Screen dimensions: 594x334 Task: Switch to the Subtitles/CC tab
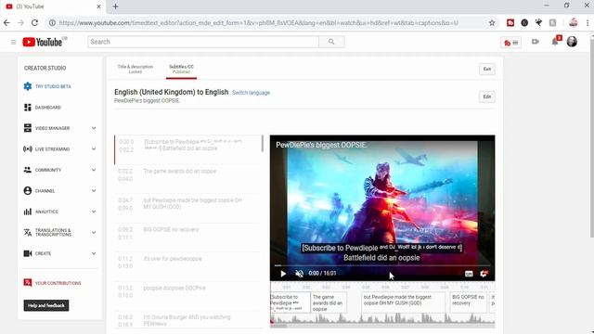pos(181,69)
